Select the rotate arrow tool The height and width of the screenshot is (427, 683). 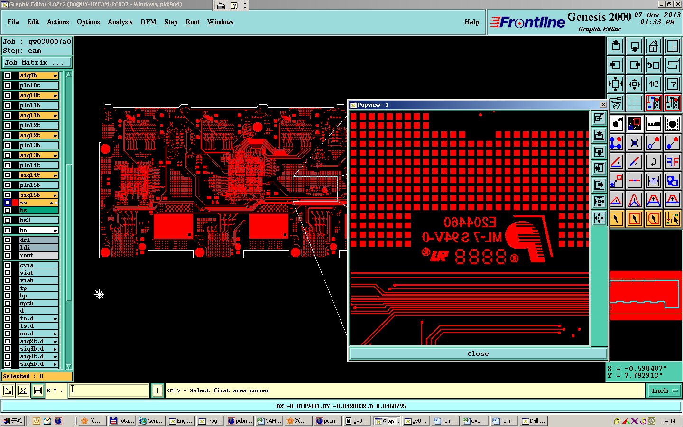pos(654,162)
